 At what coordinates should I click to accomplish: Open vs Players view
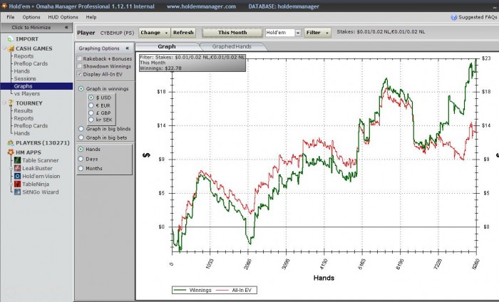tap(27, 93)
